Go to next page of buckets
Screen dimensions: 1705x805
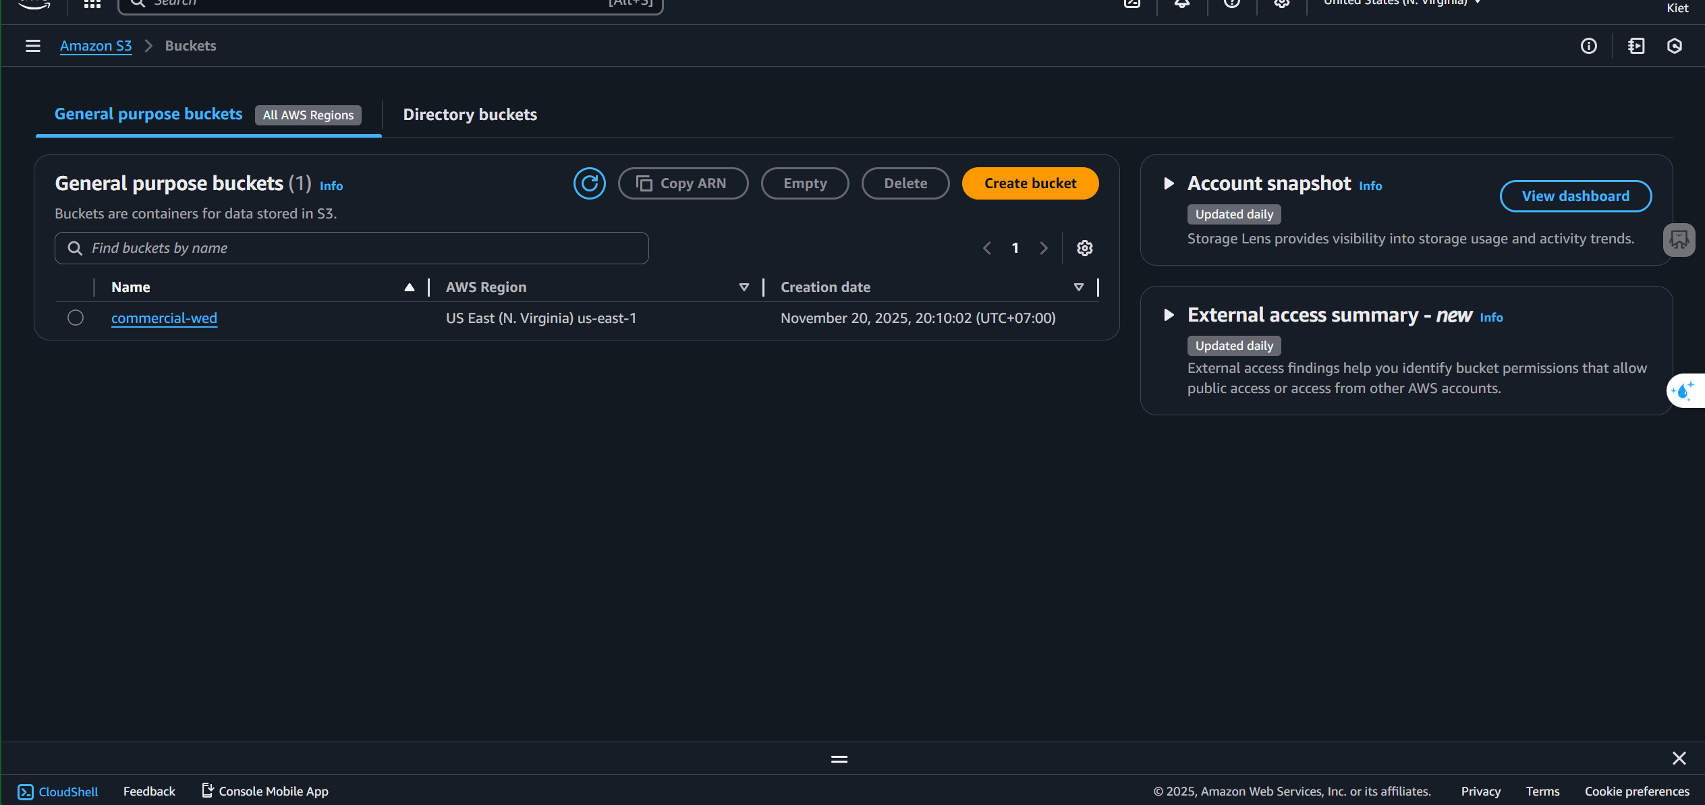tap(1044, 248)
